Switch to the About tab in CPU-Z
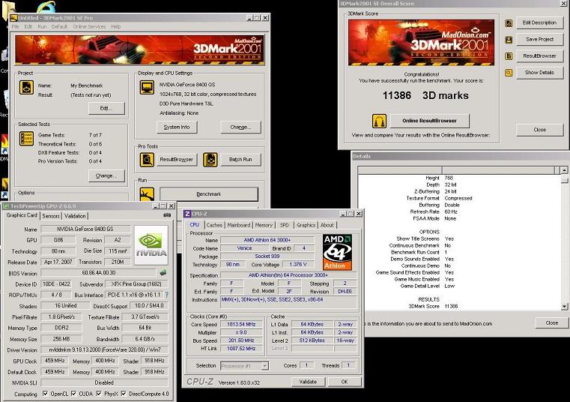This screenshot has width=570, height=402. coord(327,225)
